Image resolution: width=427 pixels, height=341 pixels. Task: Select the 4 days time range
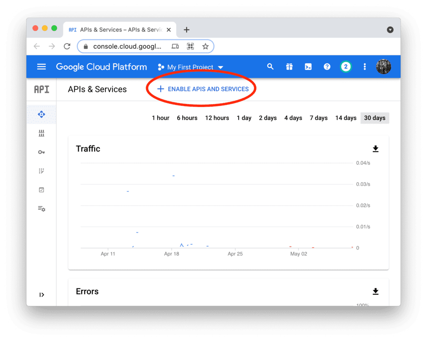[x=293, y=118]
